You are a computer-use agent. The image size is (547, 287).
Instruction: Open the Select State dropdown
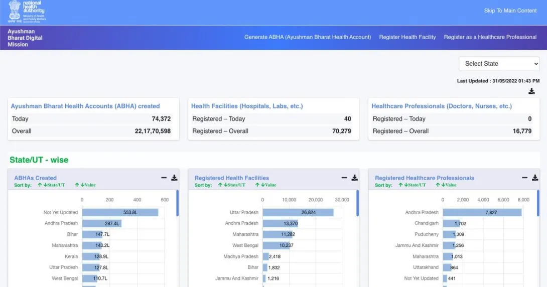(x=499, y=64)
